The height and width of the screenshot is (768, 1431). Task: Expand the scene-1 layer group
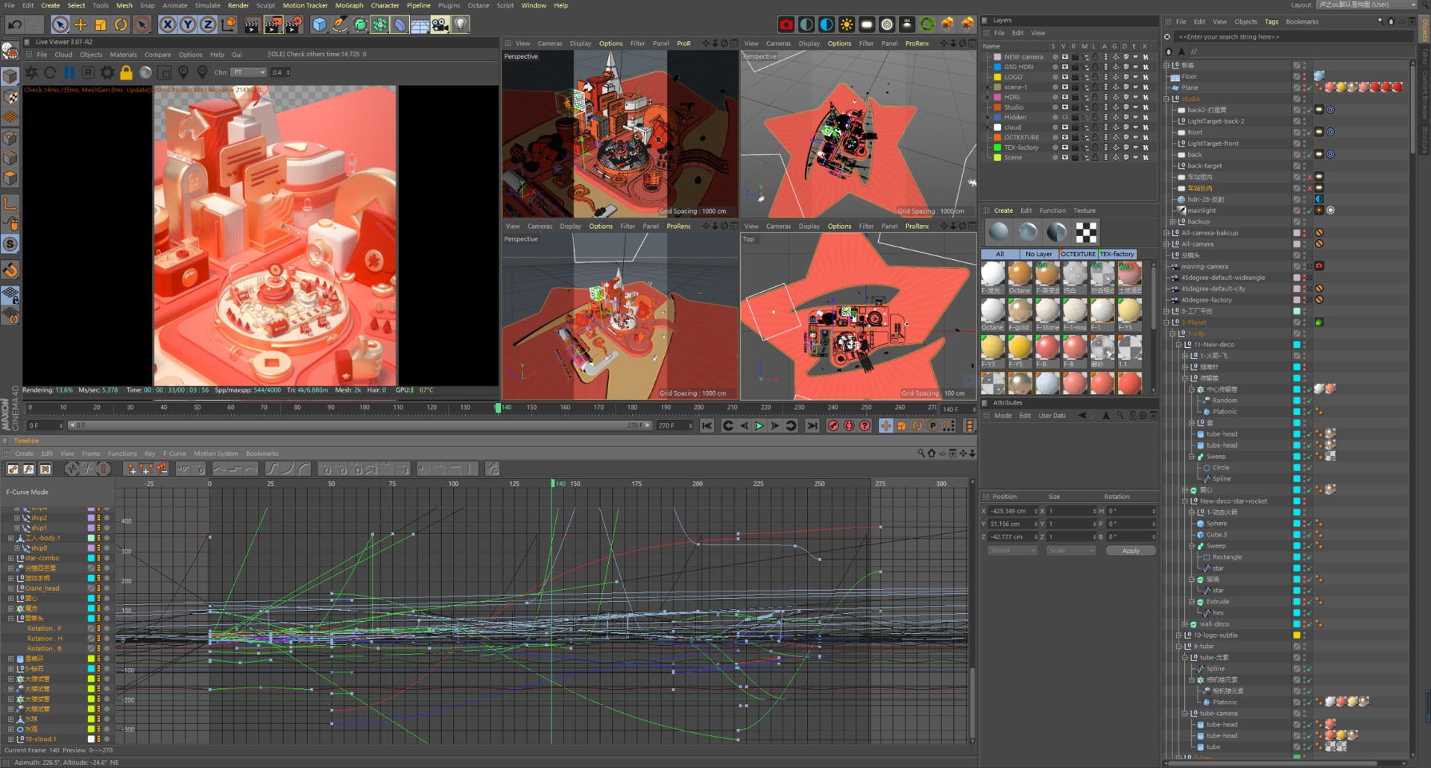point(988,87)
